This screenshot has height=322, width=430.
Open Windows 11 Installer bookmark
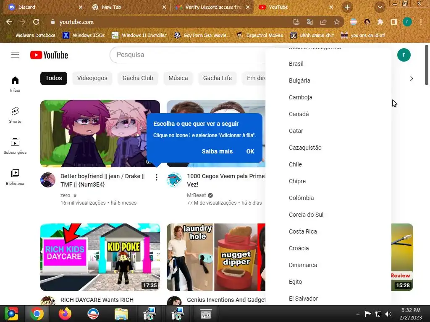[139, 35]
